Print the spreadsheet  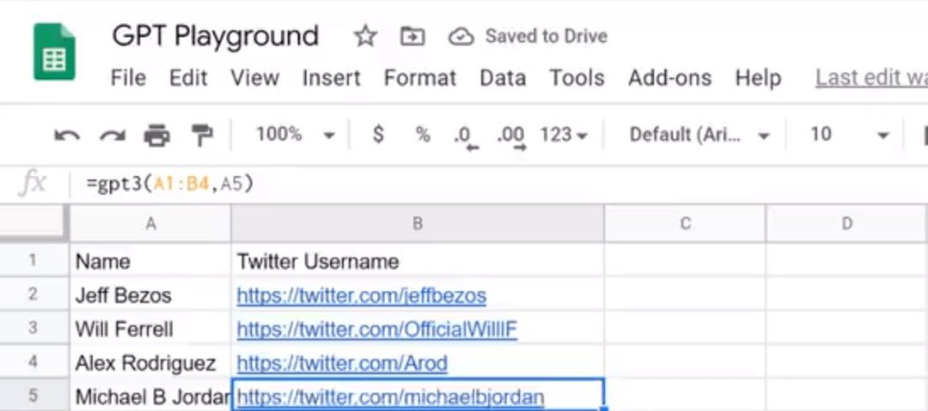[x=156, y=135]
